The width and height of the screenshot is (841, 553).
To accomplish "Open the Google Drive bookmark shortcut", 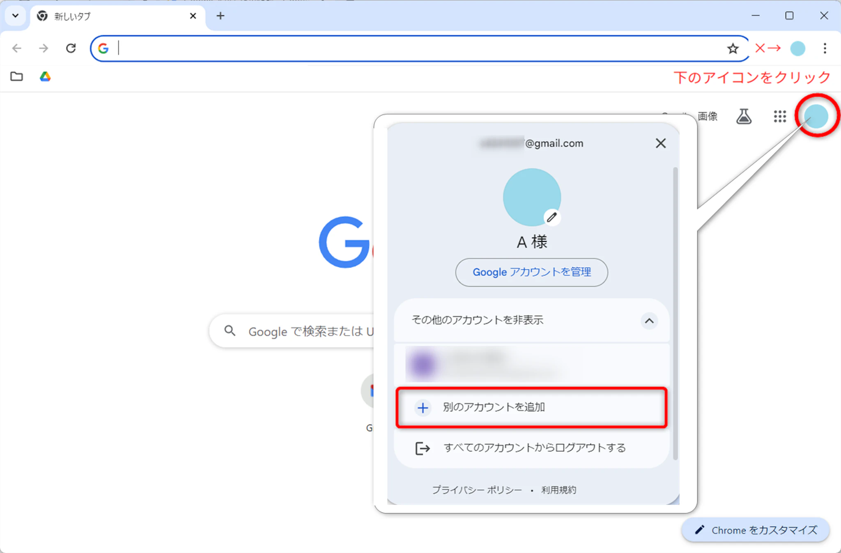I will pyautogui.click(x=45, y=77).
